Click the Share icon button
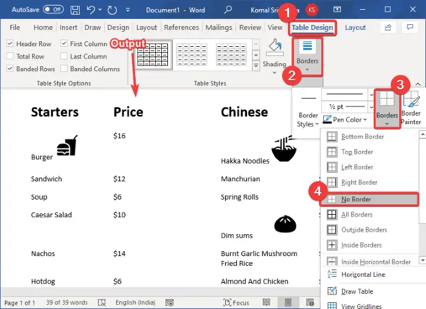Image resolution: width=426 pixels, height=309 pixels. (388, 27)
